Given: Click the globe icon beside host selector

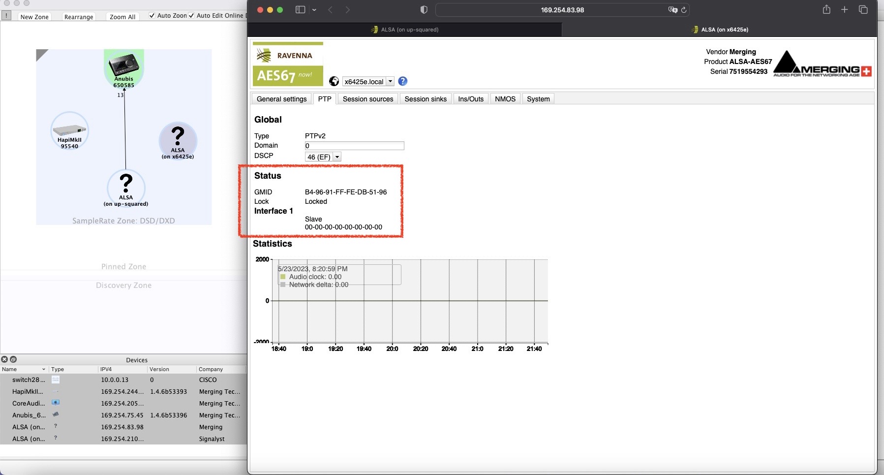Looking at the screenshot, I should click(334, 81).
